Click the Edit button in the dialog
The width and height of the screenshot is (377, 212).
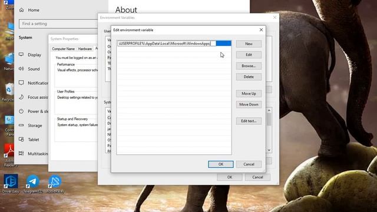click(249, 55)
